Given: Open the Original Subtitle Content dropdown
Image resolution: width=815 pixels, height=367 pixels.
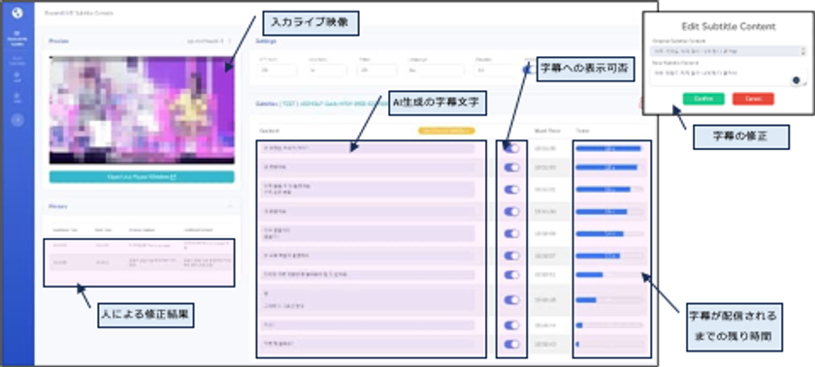Looking at the screenshot, I should [728, 51].
